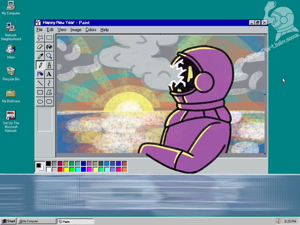This screenshot has height=225, width=300.
Task: Select the Curve tool
Action: point(49,83)
